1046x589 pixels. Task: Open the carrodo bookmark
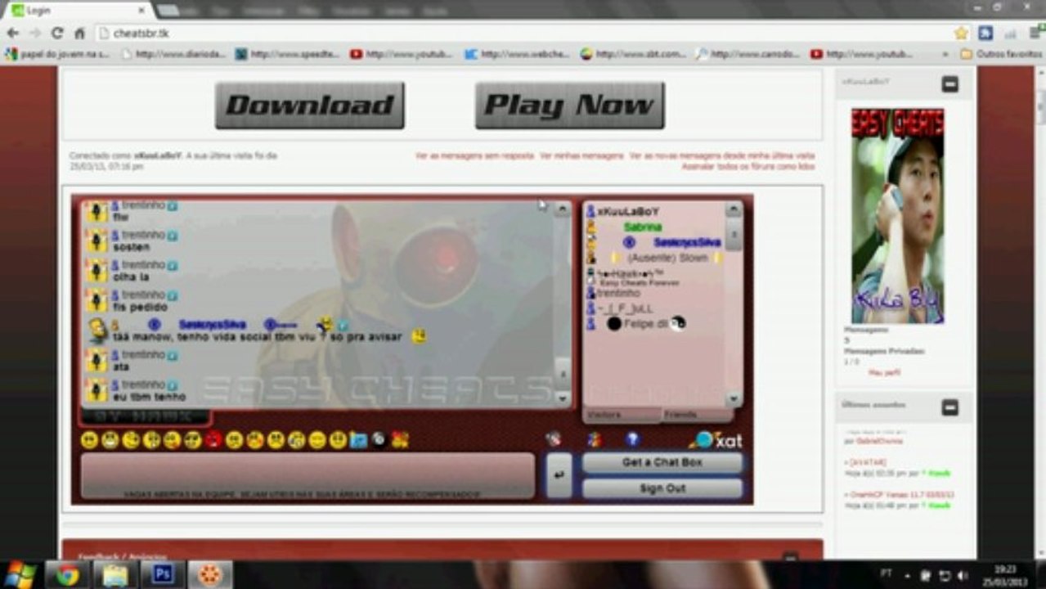pos(747,54)
